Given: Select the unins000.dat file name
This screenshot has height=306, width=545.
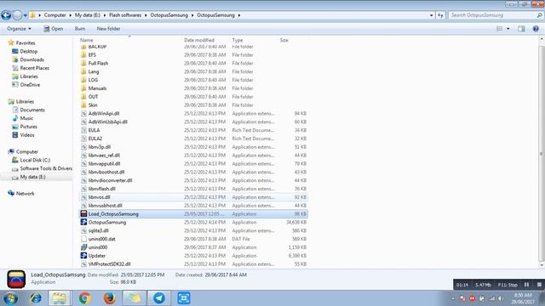Looking at the screenshot, I should tap(102, 239).
